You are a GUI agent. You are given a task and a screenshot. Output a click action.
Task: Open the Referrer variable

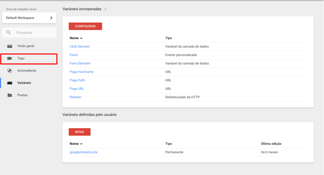[x=76, y=97]
